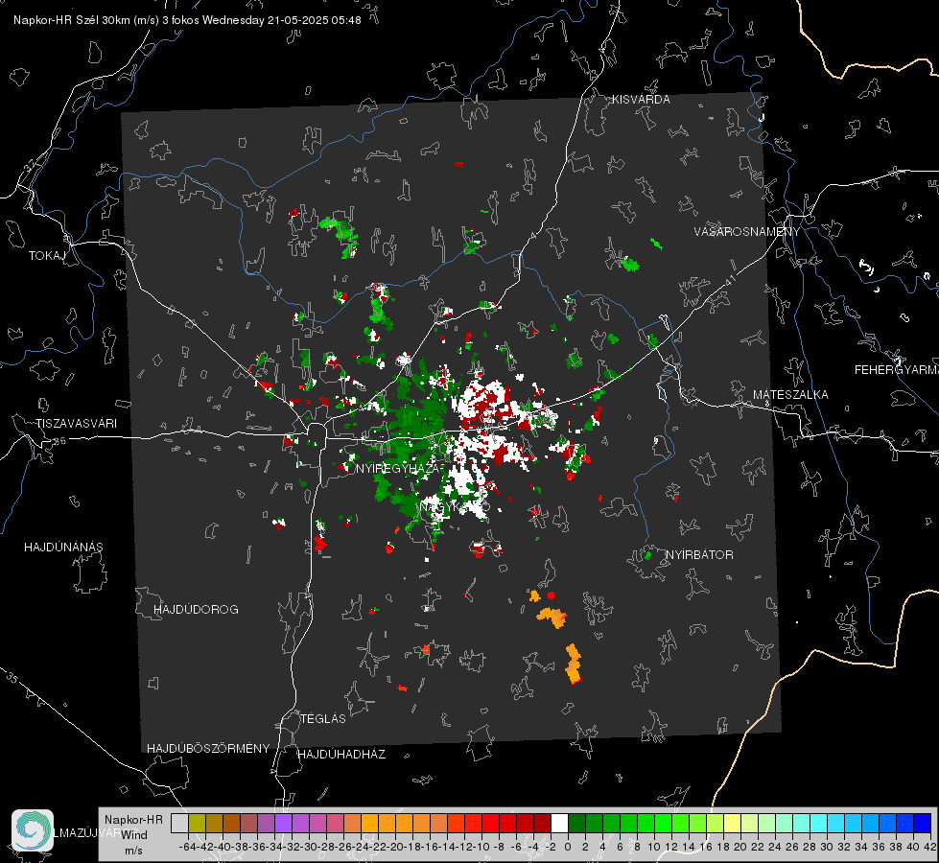Choose the yellow swatch between 18 and 20
The image size is (939, 863).
[x=732, y=823]
